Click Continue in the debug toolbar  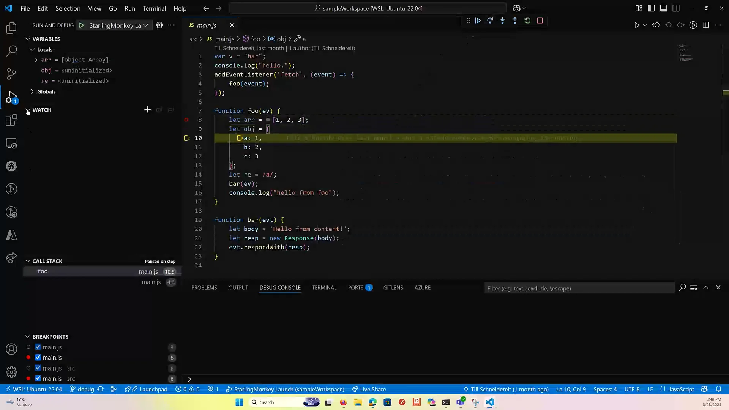(478, 20)
